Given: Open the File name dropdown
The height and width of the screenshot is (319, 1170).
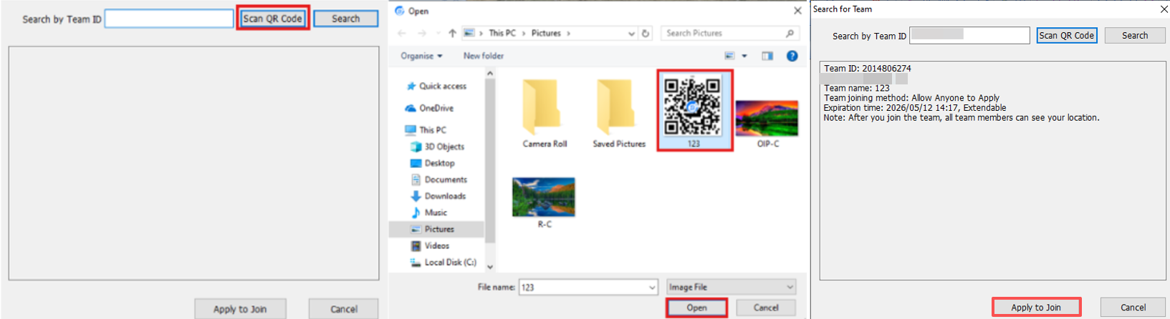Looking at the screenshot, I should [x=652, y=288].
